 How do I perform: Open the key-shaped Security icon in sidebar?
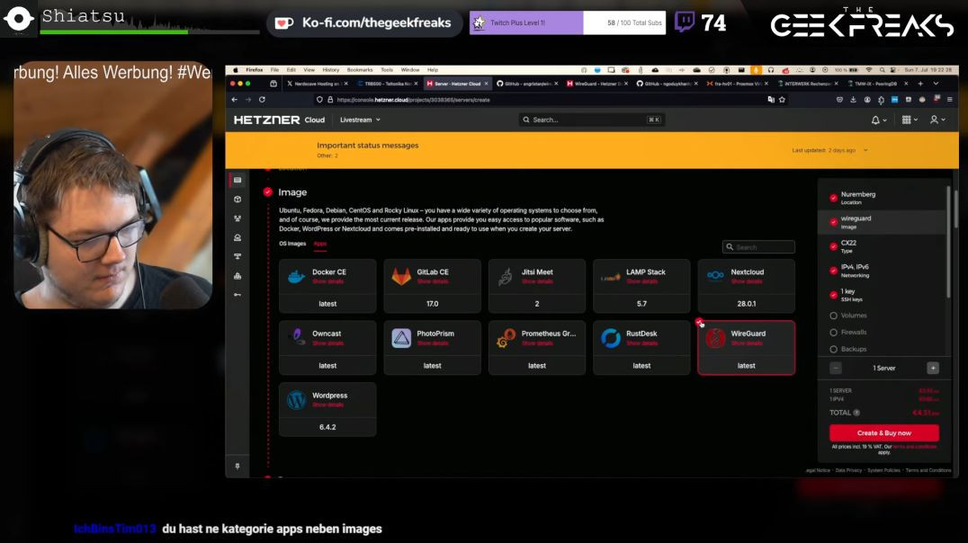click(x=238, y=295)
